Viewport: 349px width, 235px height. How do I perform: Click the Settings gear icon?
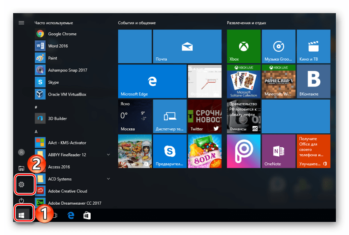click(x=22, y=185)
